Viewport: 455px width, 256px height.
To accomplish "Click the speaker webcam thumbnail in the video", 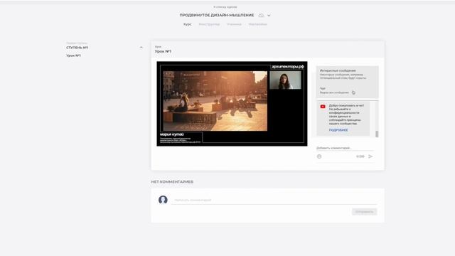I will pos(285,80).
